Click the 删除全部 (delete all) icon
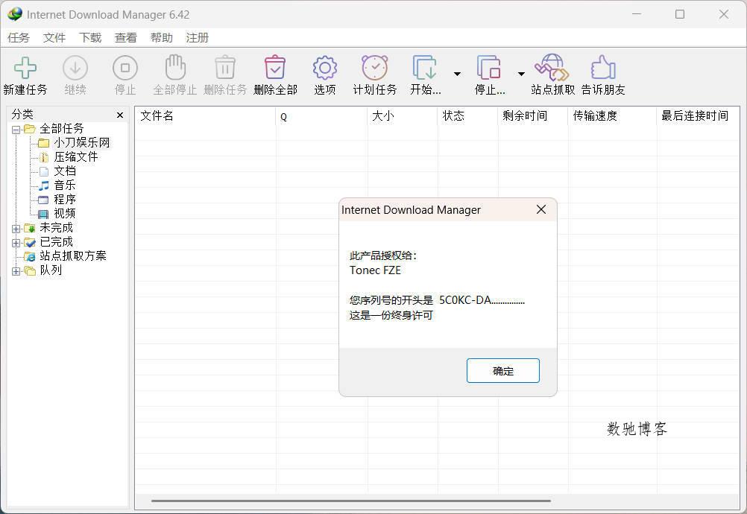The width and height of the screenshot is (747, 514). [275, 68]
